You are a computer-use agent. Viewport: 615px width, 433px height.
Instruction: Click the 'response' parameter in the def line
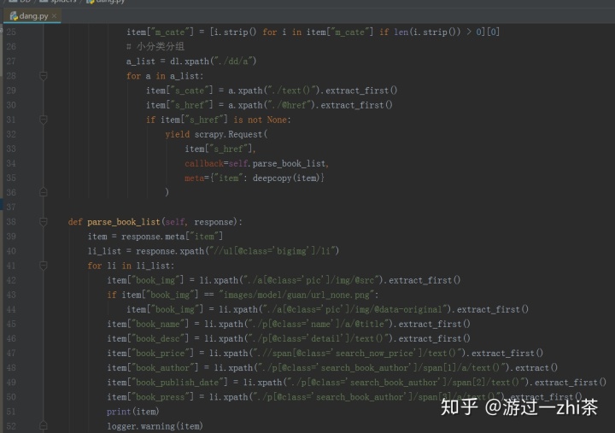click(214, 222)
